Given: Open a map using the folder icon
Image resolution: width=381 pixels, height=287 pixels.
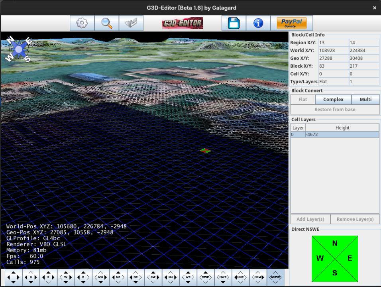Looking at the screenshot, I should pyautogui.click(x=131, y=23).
